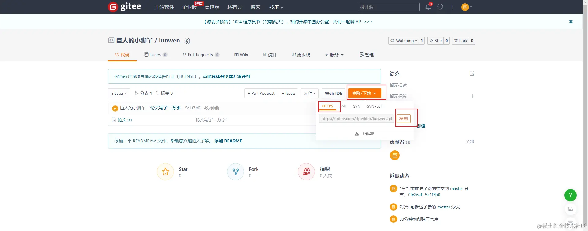The width and height of the screenshot is (588, 231).
Task: Click the 捐赠 donate circle icon
Action: pos(306,171)
